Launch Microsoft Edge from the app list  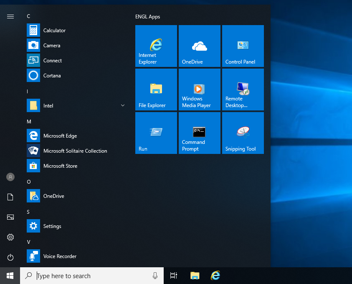[x=76, y=136]
